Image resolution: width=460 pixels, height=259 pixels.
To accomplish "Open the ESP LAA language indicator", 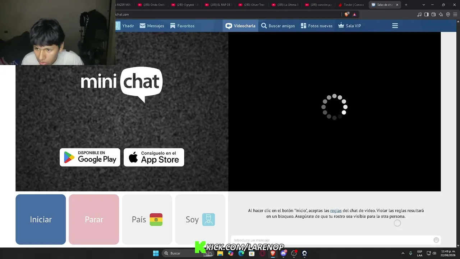I will [x=420, y=253].
